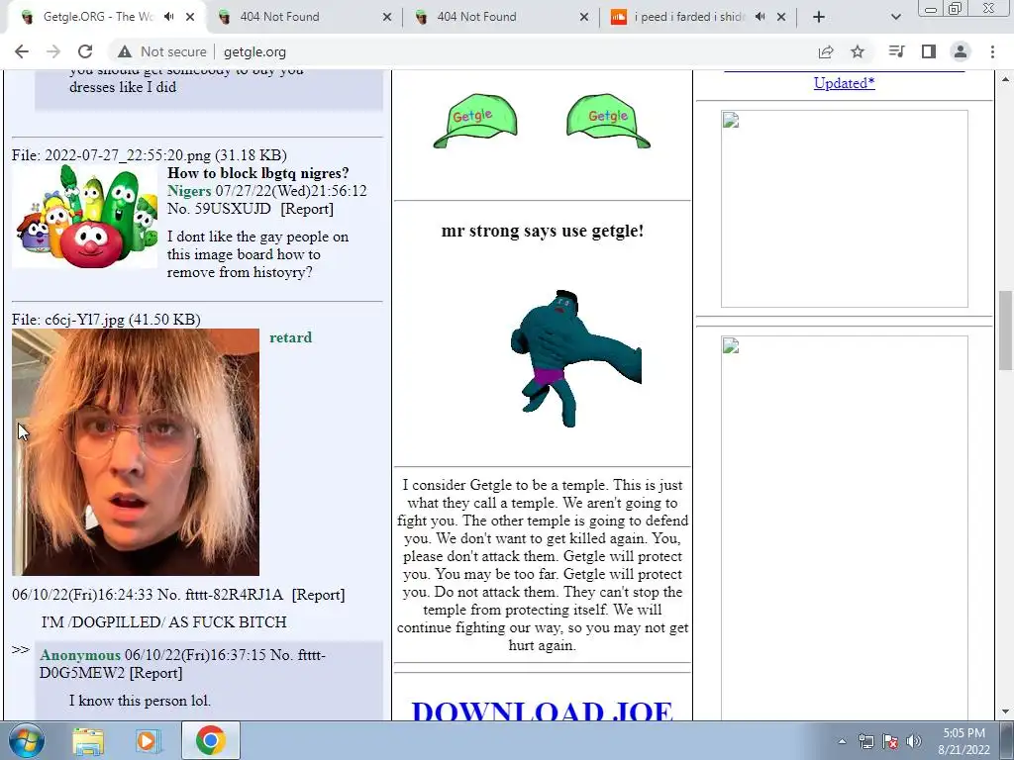Open the vegetable cartoon thumbnail
The width and height of the screenshot is (1014, 760).
(x=85, y=217)
